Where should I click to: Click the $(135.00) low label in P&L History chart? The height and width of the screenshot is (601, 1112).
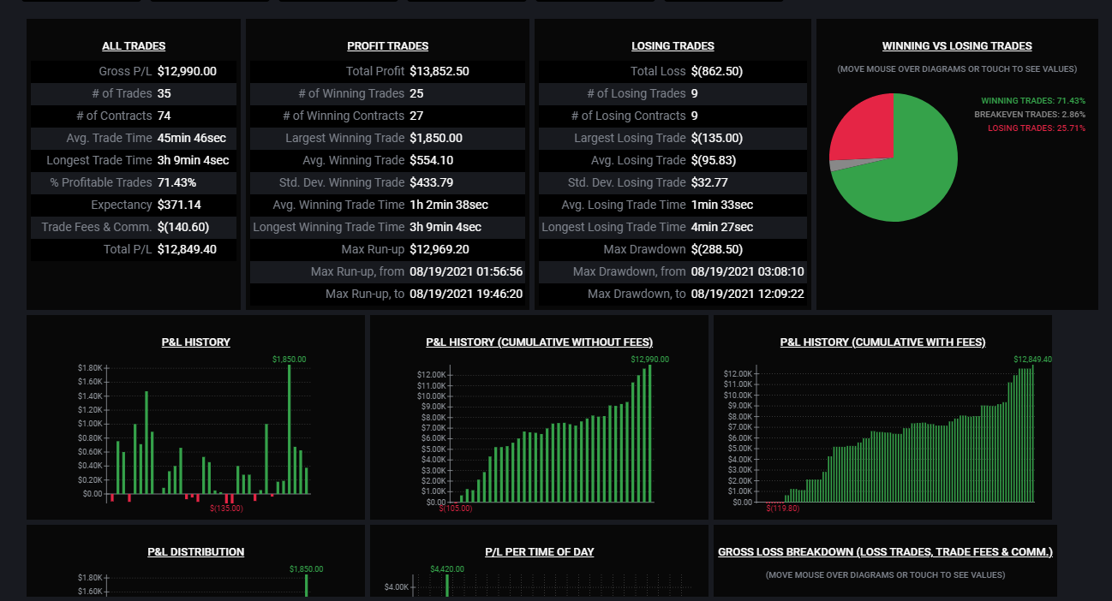click(226, 508)
